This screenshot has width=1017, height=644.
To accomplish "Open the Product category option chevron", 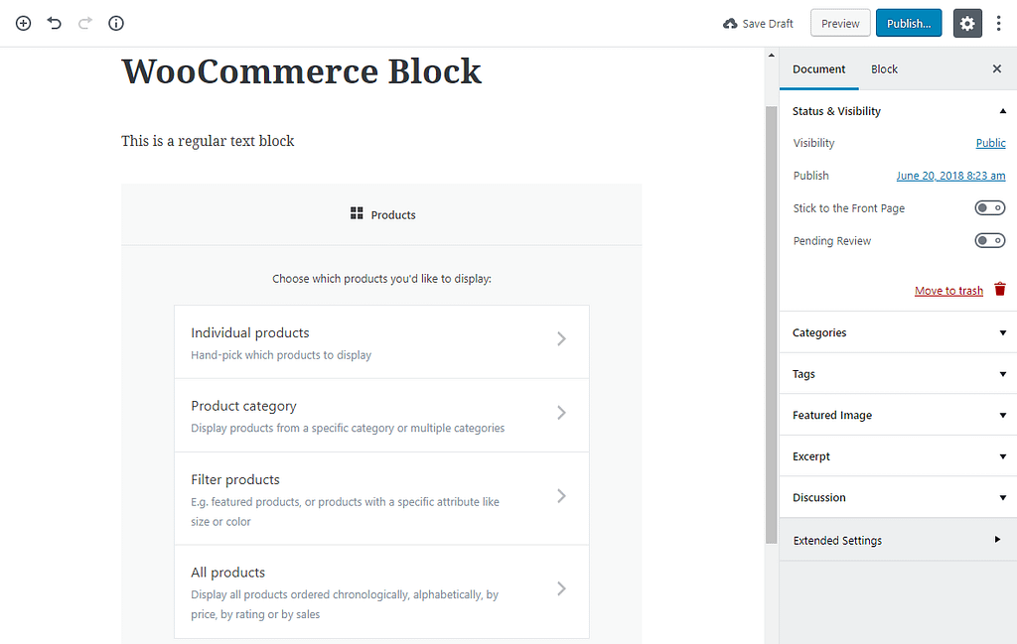I will pos(562,413).
